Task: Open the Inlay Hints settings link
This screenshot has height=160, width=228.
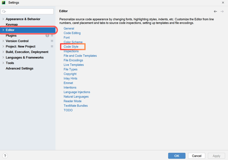Action: pyautogui.click(x=70, y=78)
